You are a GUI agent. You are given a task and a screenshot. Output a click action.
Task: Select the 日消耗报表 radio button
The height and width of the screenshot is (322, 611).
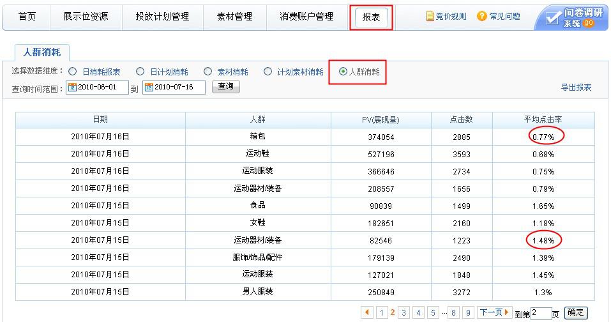[x=73, y=72]
